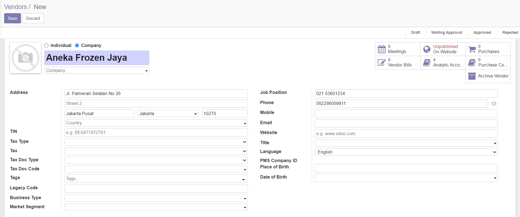
Task: Go back to Vendors breadcrumb
Action: (15, 7)
